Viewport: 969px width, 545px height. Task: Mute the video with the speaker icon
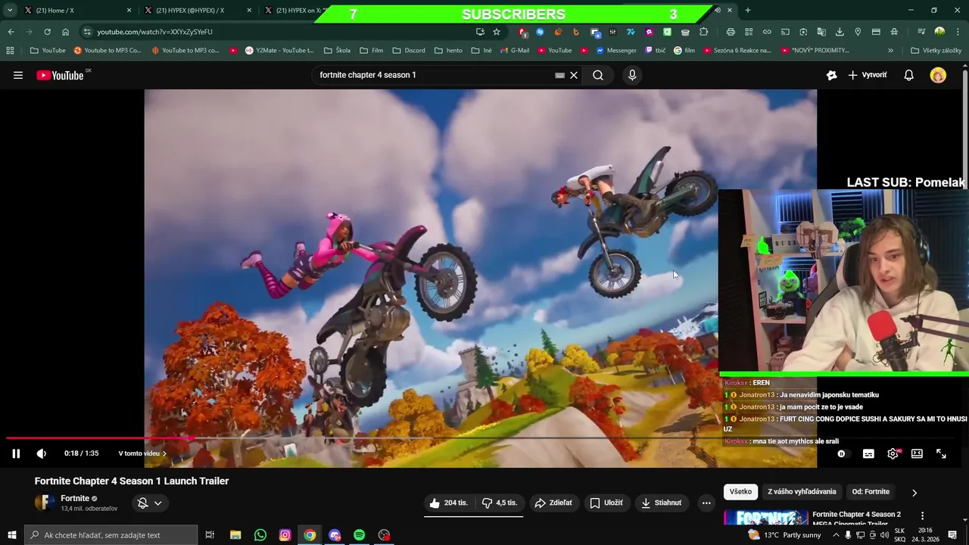click(42, 453)
